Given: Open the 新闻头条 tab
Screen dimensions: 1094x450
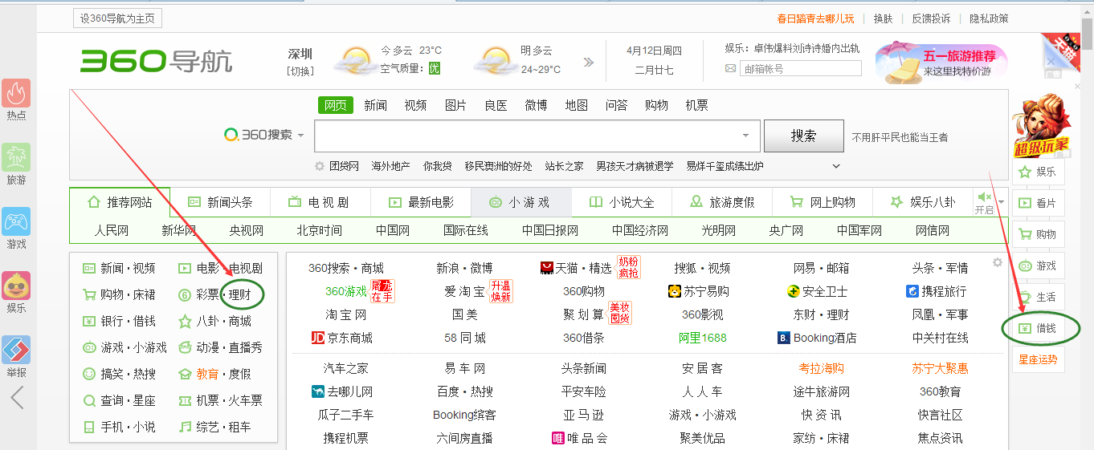Looking at the screenshot, I should coord(220,202).
